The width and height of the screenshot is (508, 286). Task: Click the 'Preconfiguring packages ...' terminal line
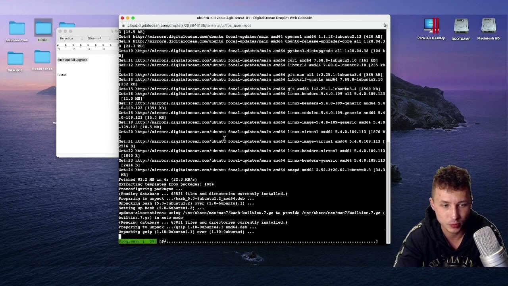150,189
